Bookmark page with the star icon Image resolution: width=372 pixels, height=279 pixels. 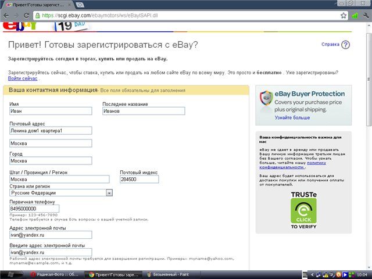pos(344,16)
